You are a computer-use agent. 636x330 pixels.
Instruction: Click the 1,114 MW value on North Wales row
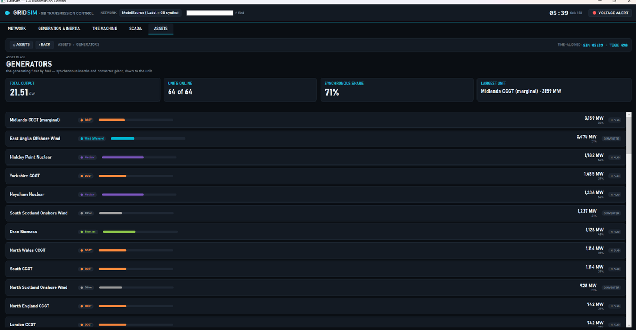coord(594,249)
